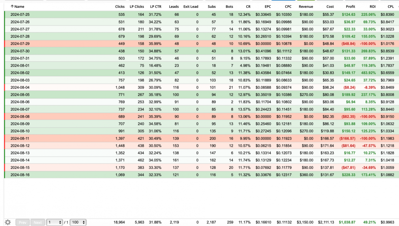Select the 2024-07-26 row name

tap(20, 22)
